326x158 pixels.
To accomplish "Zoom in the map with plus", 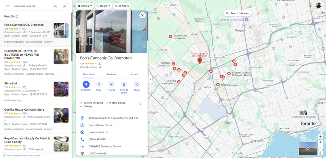I will 321,142.
